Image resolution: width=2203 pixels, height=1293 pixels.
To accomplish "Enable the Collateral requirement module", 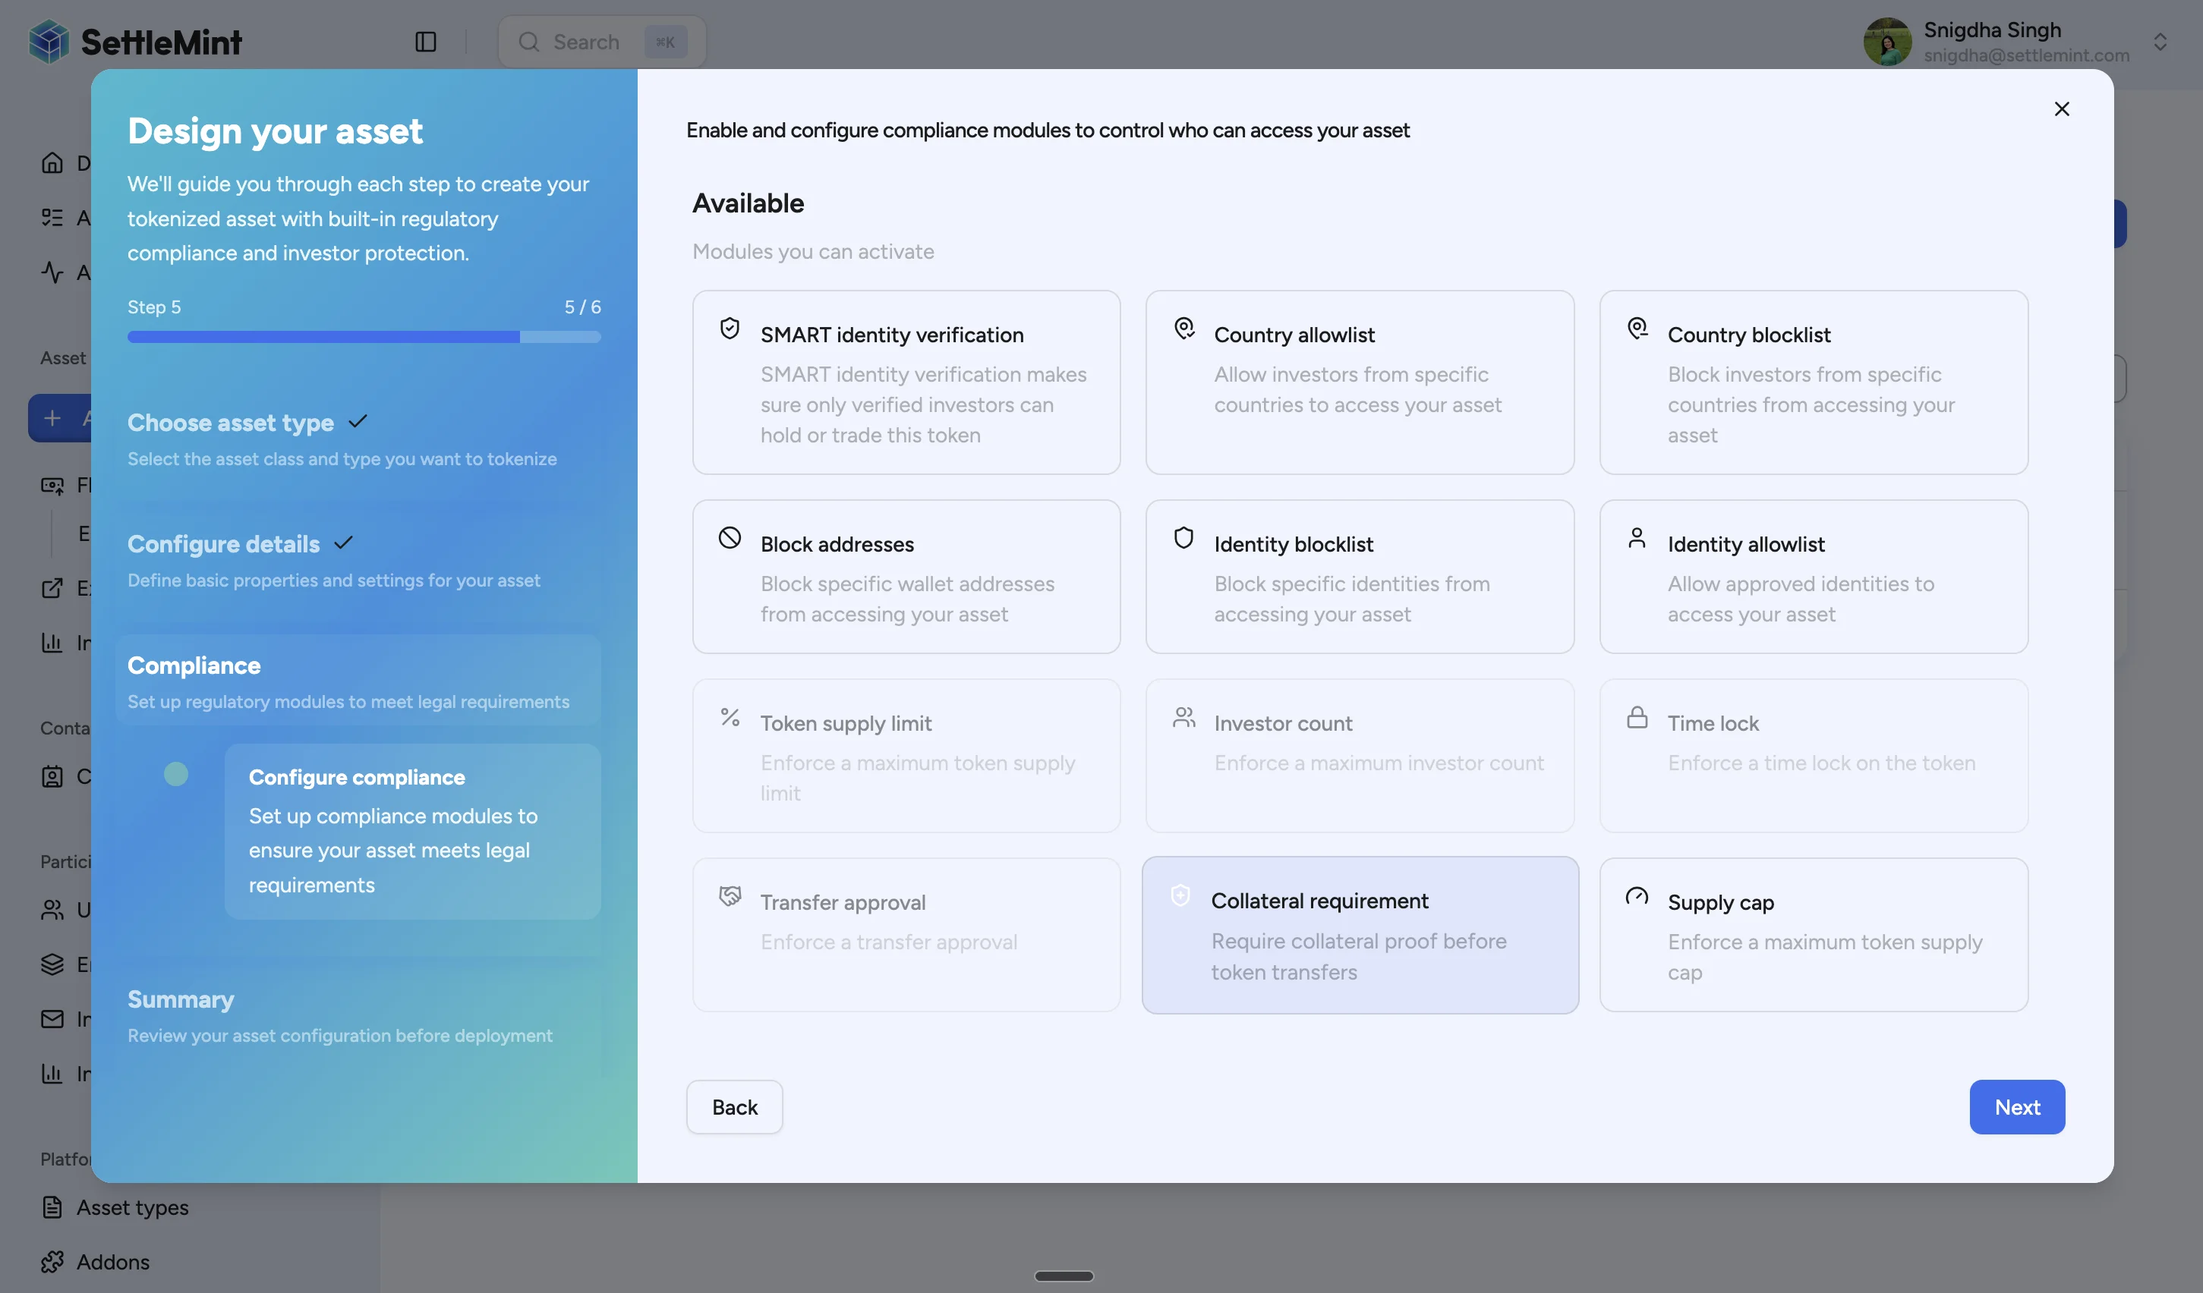I will pos(1360,935).
